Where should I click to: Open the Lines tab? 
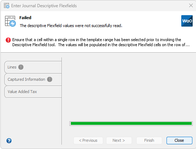(x=33, y=67)
